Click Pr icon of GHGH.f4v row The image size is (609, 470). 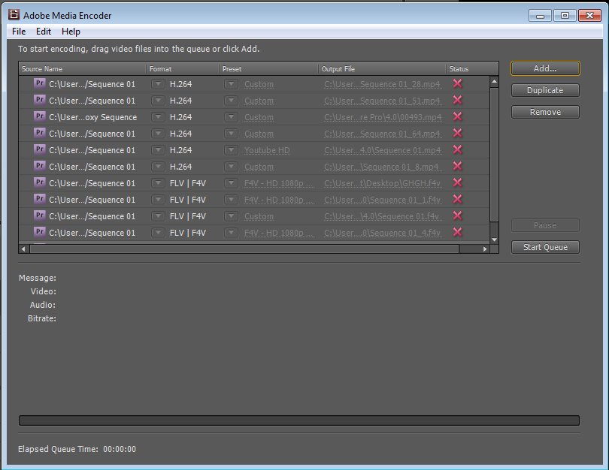tap(40, 182)
